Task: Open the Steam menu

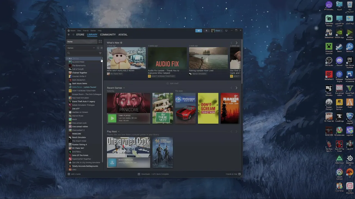Action: point(73,31)
